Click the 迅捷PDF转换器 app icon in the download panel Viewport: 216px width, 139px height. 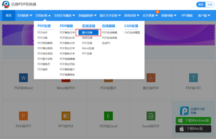tap(184, 111)
